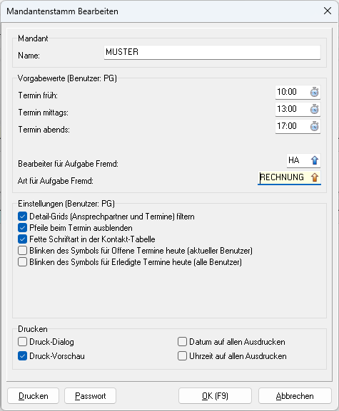The height and width of the screenshot is (411, 339).
Task: Check Datum auf allen Ausdrucken
Action: coord(182,342)
